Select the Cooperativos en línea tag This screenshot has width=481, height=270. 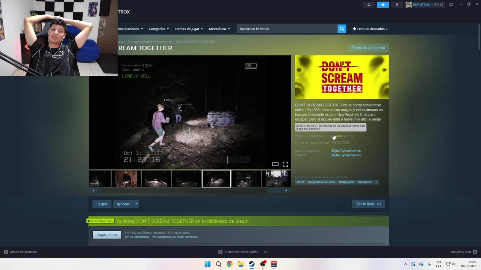pos(321,182)
